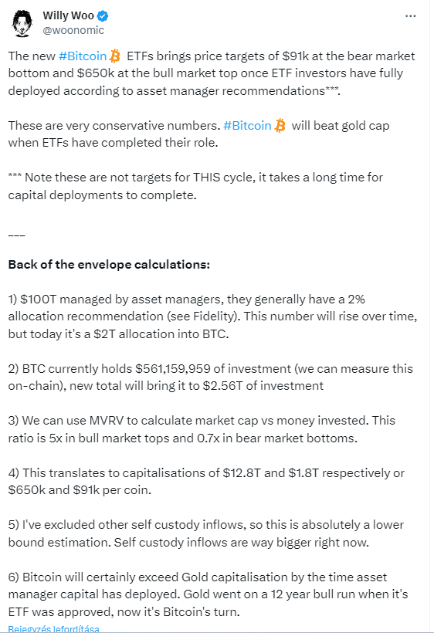Open Willy Woo's profile avatar

(x=22, y=23)
